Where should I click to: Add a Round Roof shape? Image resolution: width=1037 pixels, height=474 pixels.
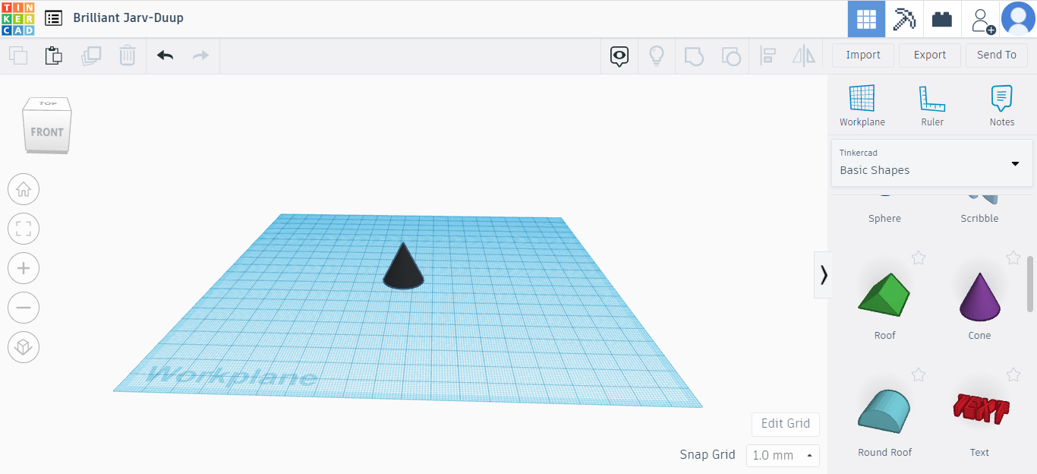(x=884, y=410)
